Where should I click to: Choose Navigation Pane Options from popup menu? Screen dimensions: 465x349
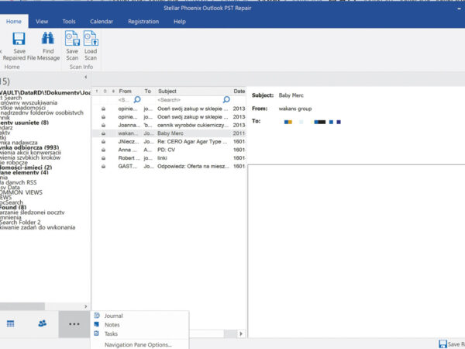pyautogui.click(x=138, y=344)
